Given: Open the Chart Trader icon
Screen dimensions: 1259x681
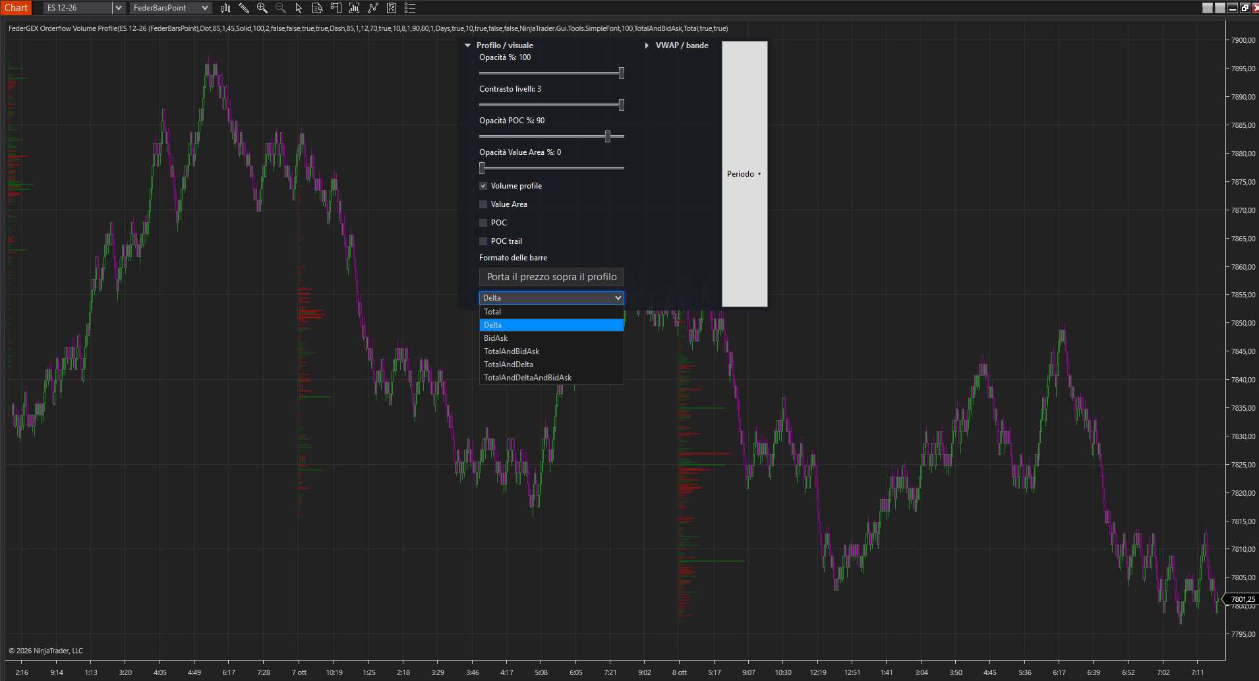Looking at the screenshot, I should (x=336, y=8).
